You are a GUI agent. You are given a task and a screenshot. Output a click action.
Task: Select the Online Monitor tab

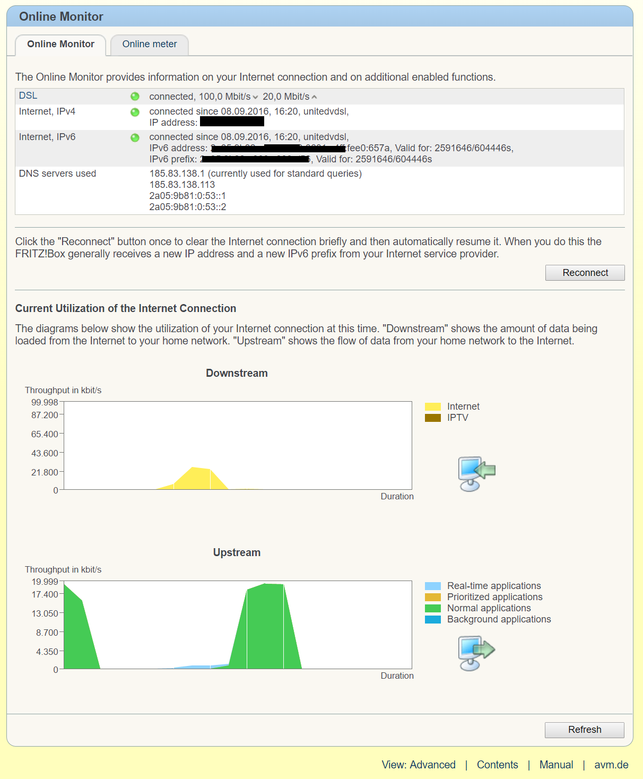pyautogui.click(x=60, y=45)
